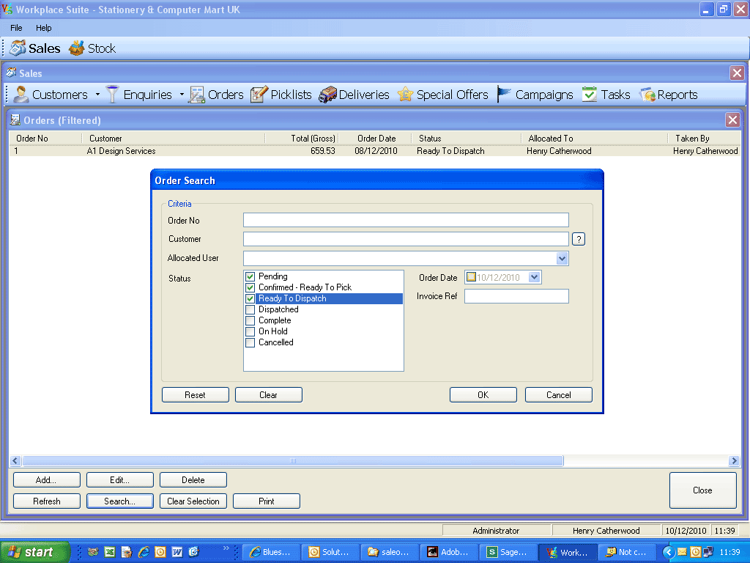Switch to the Sage… taskbar window

[x=508, y=552]
